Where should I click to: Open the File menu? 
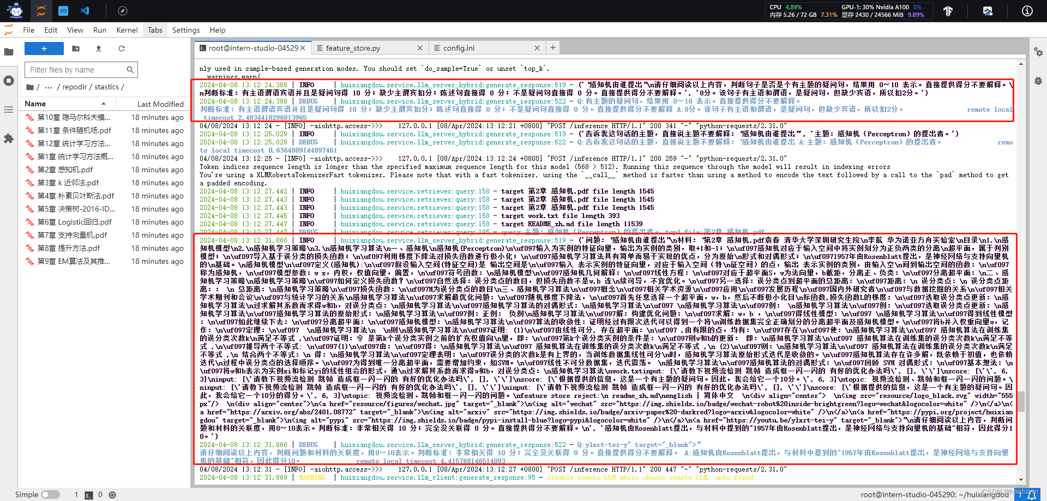point(29,30)
